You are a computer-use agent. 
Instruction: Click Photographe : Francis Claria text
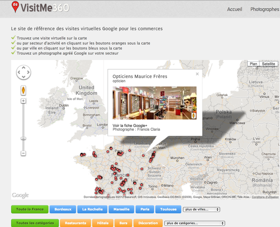[136, 129]
